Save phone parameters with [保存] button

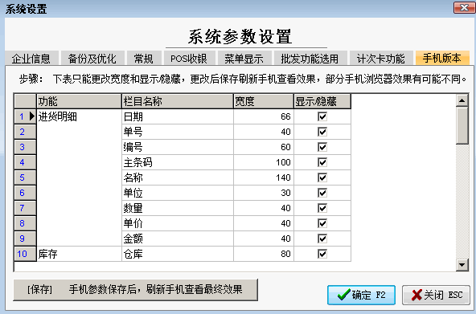tap(135, 290)
